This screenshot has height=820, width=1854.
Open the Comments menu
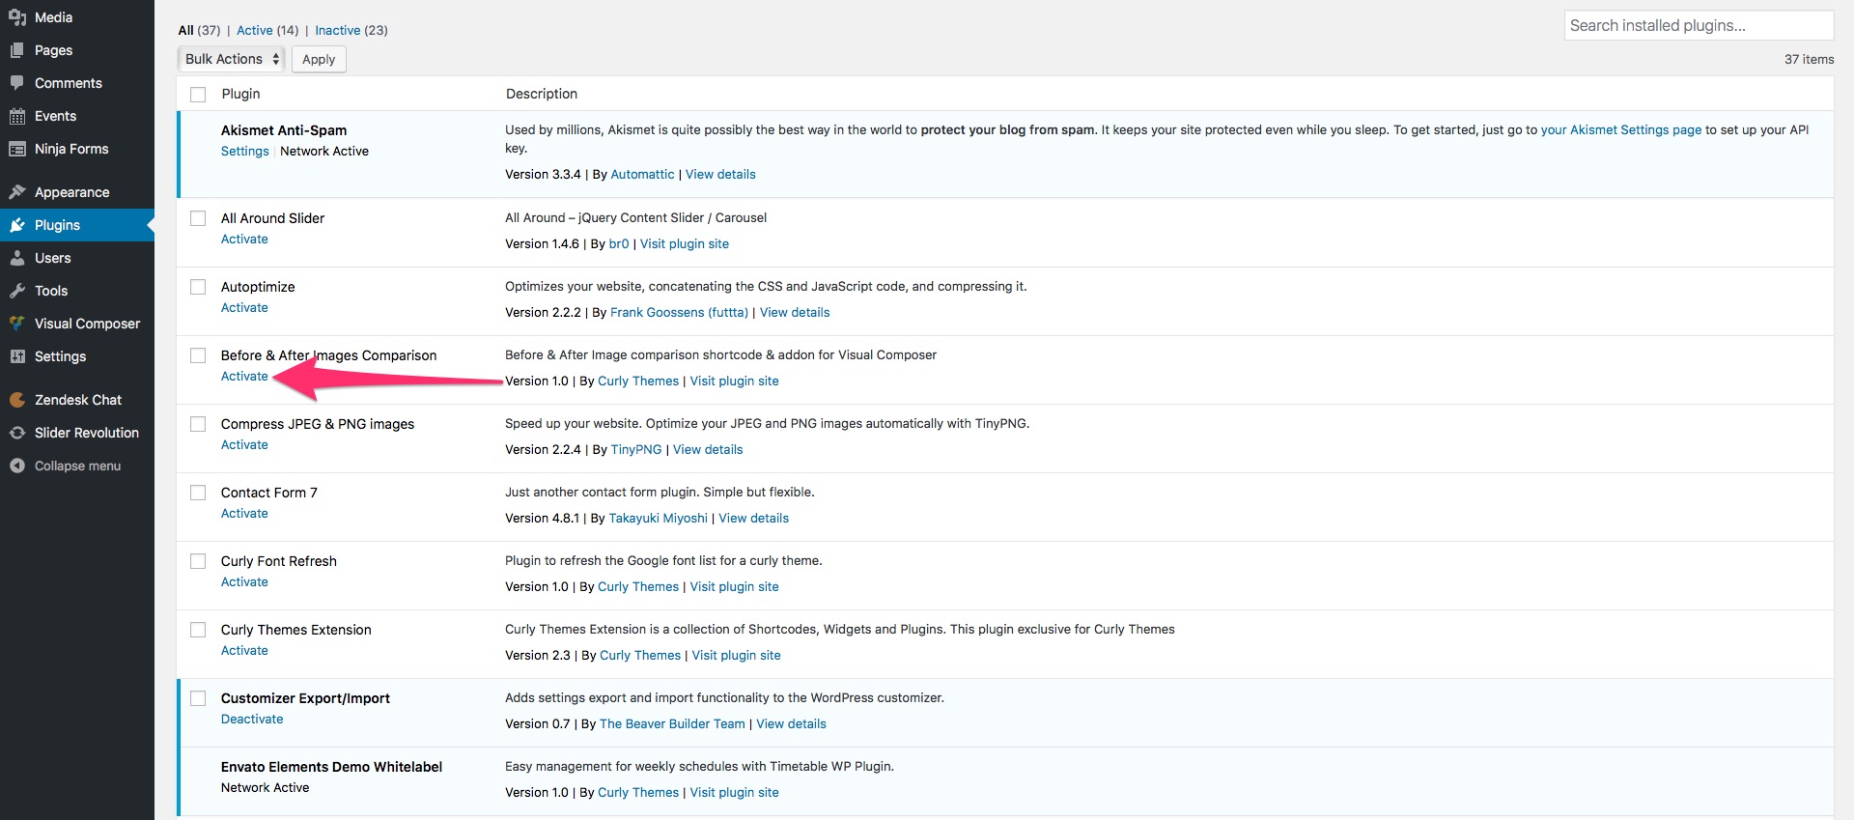(x=77, y=83)
